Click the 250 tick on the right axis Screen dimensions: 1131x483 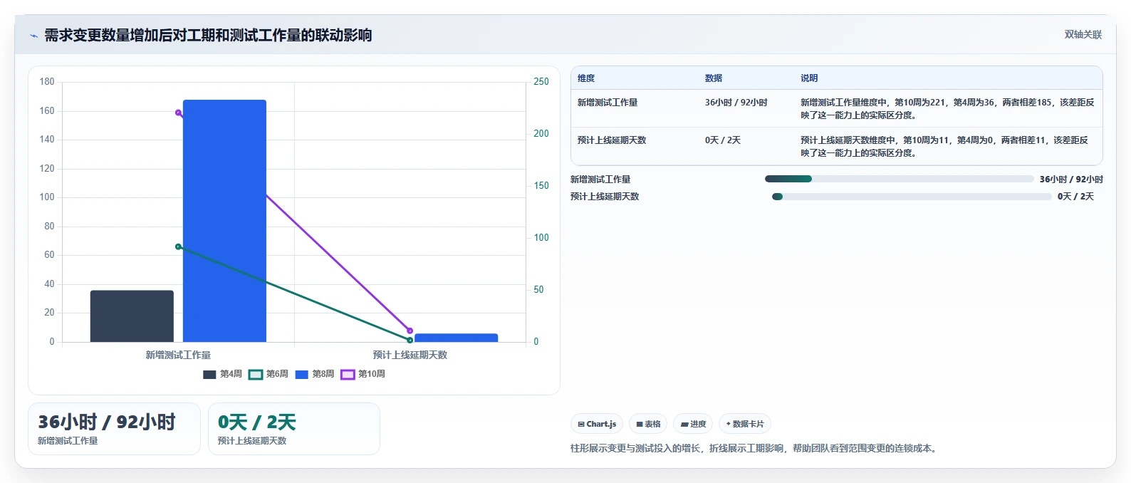pos(541,82)
